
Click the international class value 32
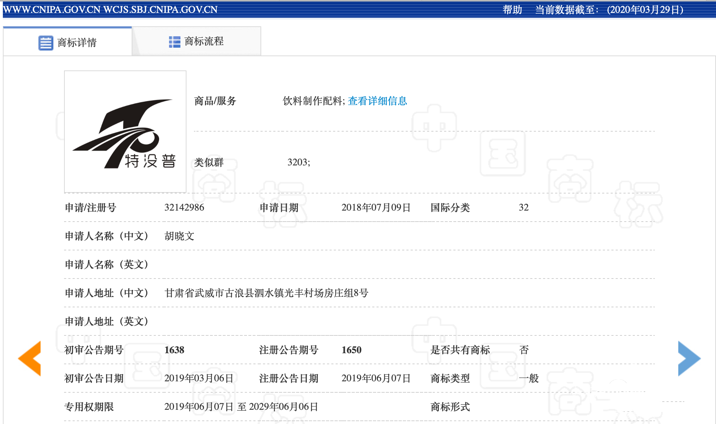pos(524,207)
